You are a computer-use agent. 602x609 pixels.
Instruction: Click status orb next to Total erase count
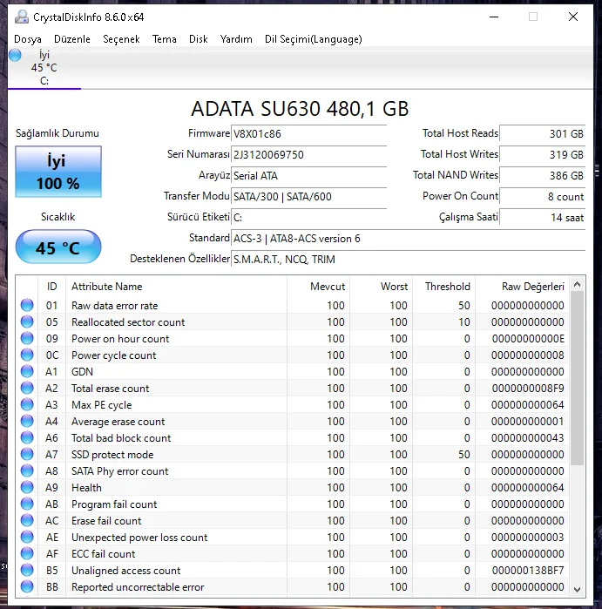(27, 389)
